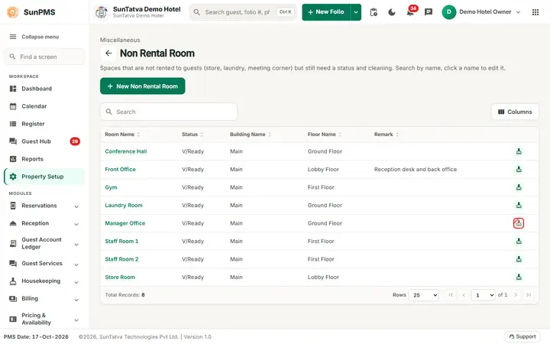The height and width of the screenshot is (344, 550).
Task: Open the chat messages icon in header
Action: (429, 12)
